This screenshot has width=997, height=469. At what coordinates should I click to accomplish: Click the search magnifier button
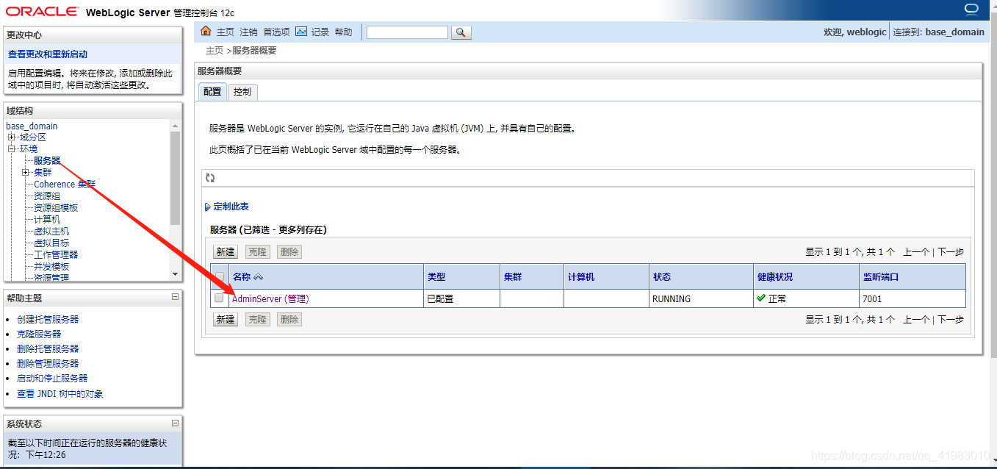coord(461,32)
